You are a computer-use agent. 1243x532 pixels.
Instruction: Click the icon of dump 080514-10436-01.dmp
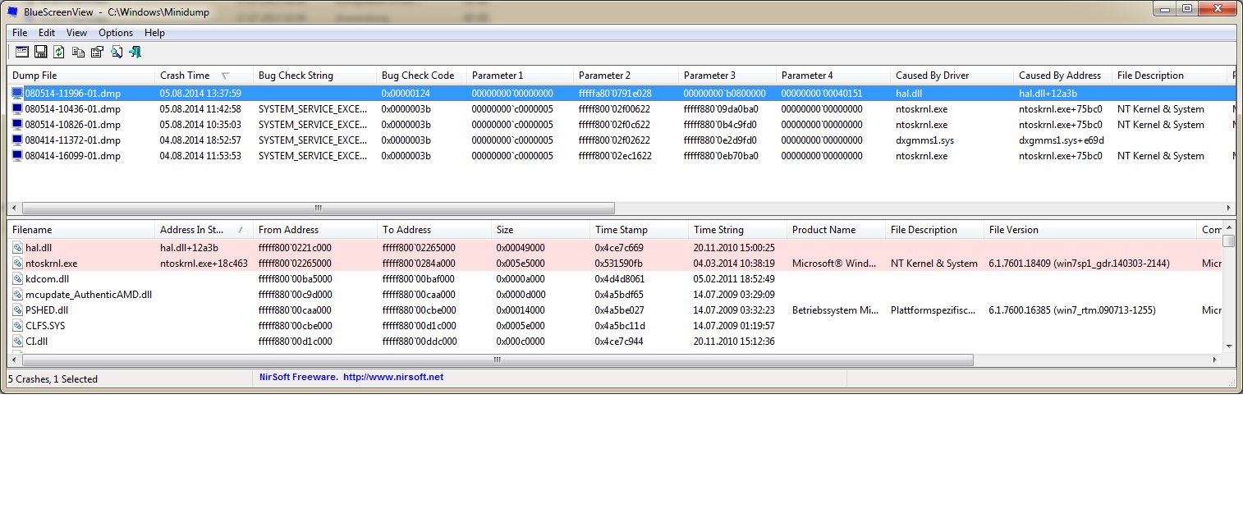17,109
